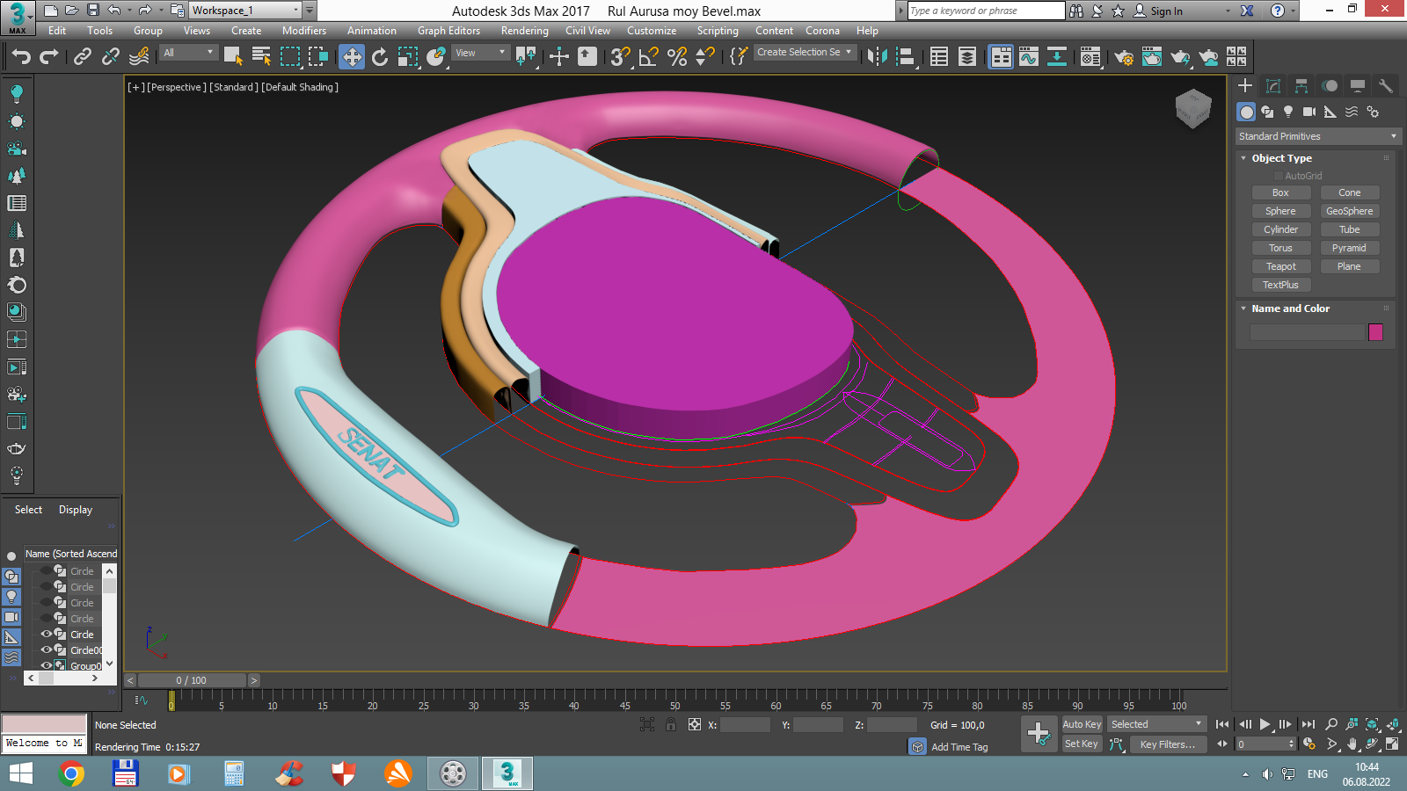Activate Select and Link tool
The image size is (1407, 791).
[x=82, y=56]
